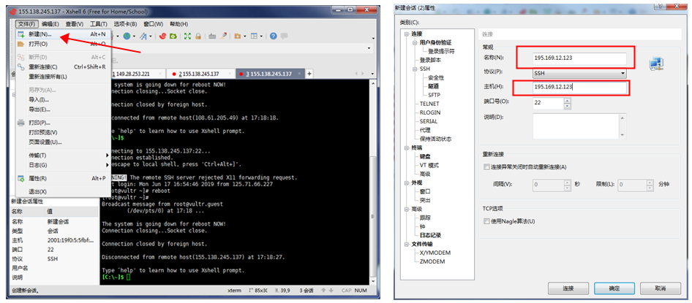Viewport: 692px width, 303px height.
Task: Click the help question mark toolbar icon
Action: click(274, 36)
